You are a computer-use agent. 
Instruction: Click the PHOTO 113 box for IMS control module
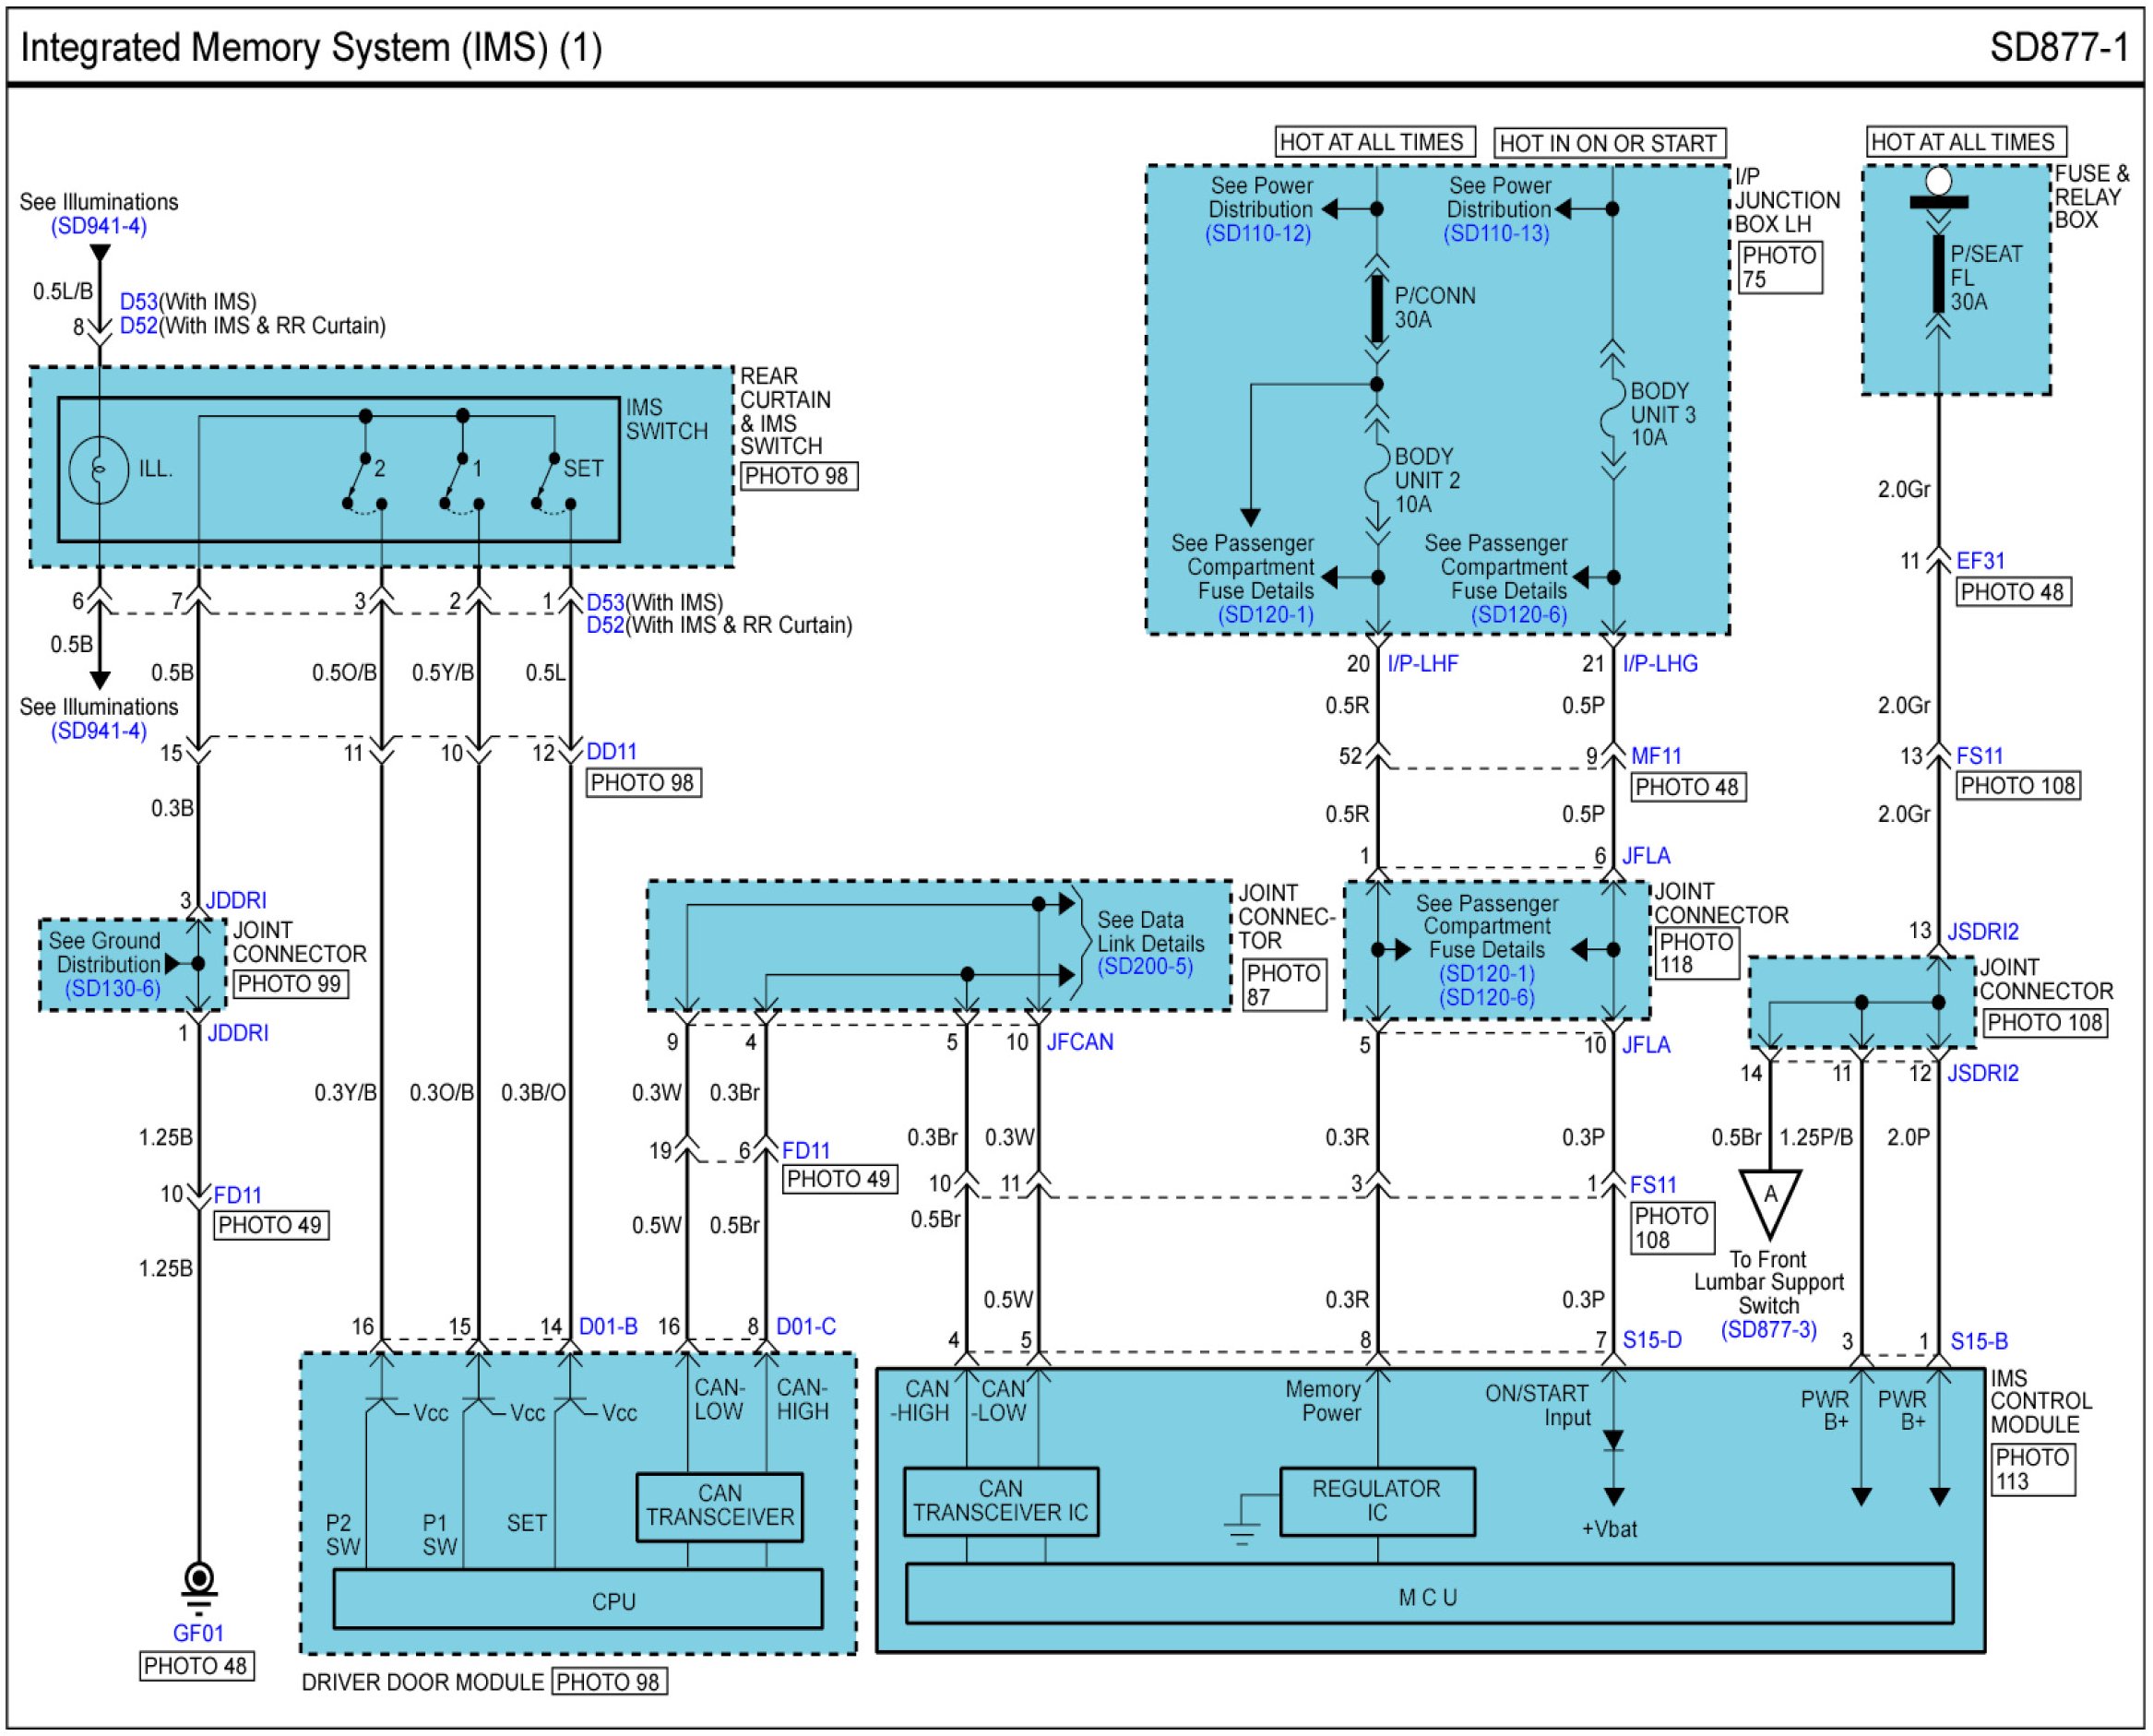pyautogui.click(x=2032, y=1470)
